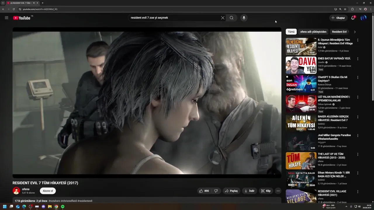
Task: Open File Explorer from the taskbar
Action: click(50, 206)
